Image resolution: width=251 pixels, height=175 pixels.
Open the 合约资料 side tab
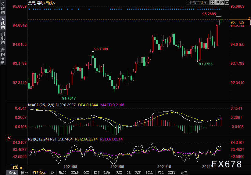3,56
